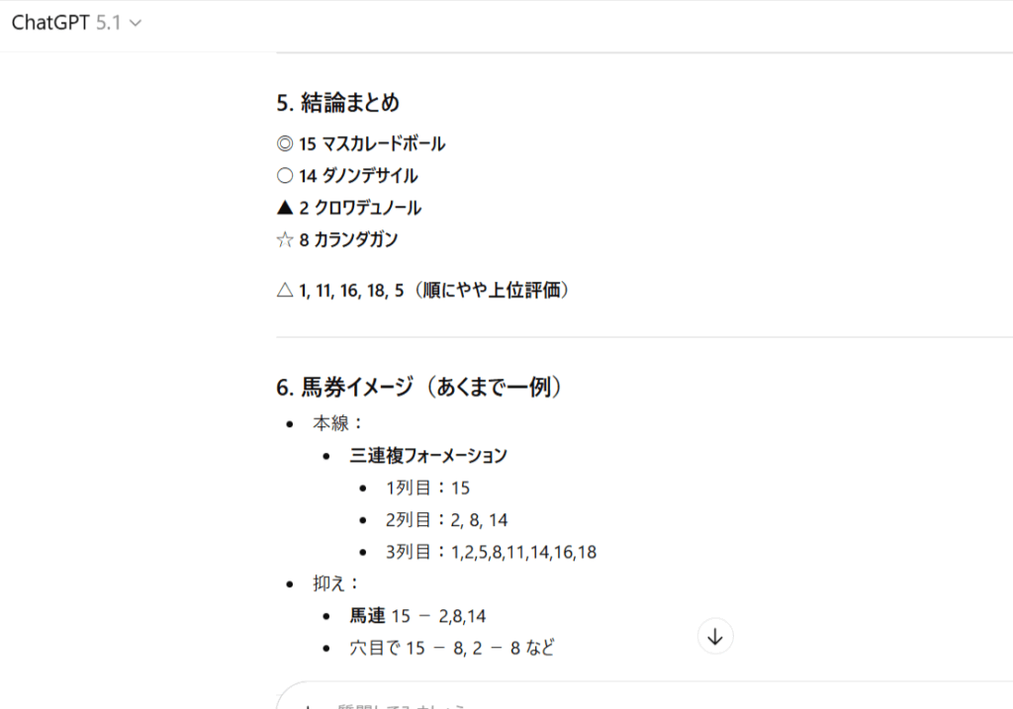
Task: Click the ◎ double-circle mark symbol
Action: point(285,144)
